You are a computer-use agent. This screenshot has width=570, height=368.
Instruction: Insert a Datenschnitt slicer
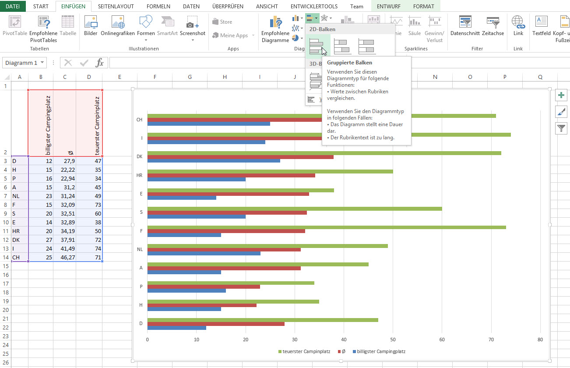[465, 26]
